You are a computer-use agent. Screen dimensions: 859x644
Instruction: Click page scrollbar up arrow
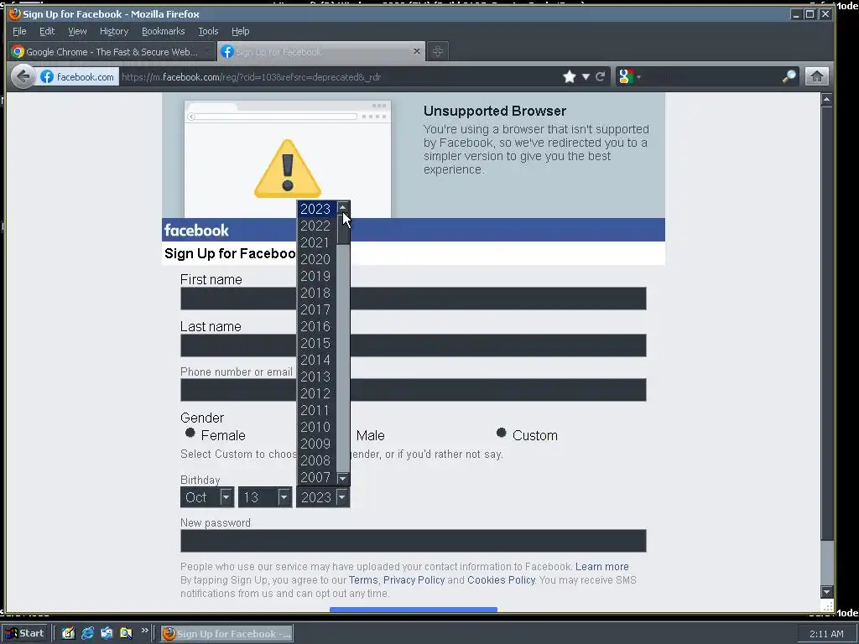[x=826, y=99]
